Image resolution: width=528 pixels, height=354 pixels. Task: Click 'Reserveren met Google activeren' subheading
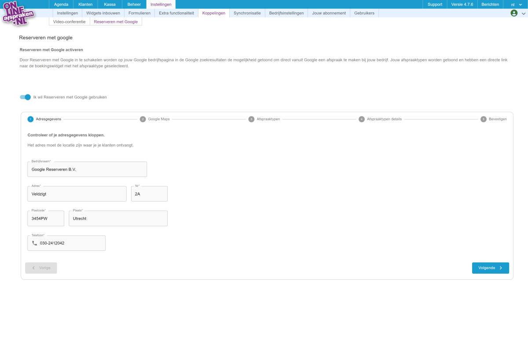coord(51,50)
